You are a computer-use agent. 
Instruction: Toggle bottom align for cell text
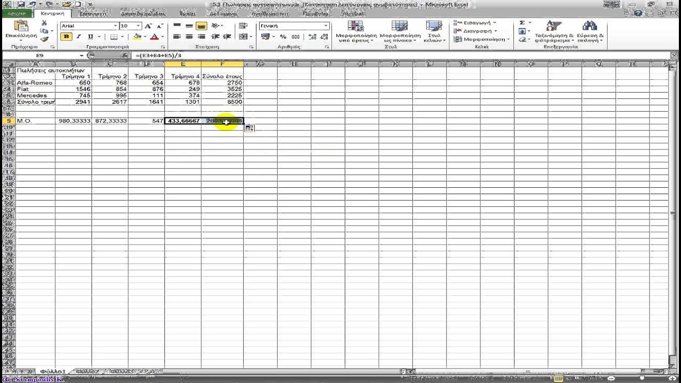point(201,26)
